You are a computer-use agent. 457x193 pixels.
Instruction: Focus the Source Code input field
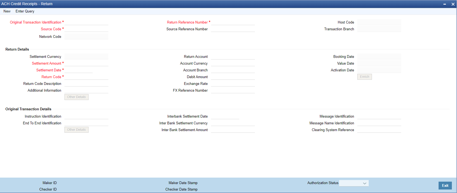pyautogui.click(x=86, y=29)
